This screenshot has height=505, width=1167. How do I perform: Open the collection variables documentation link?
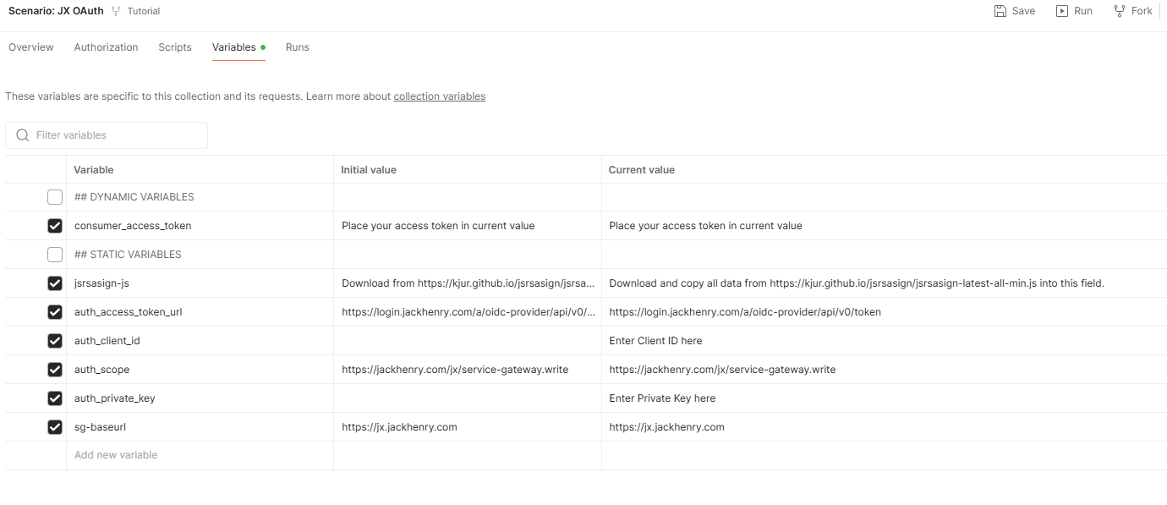point(439,96)
